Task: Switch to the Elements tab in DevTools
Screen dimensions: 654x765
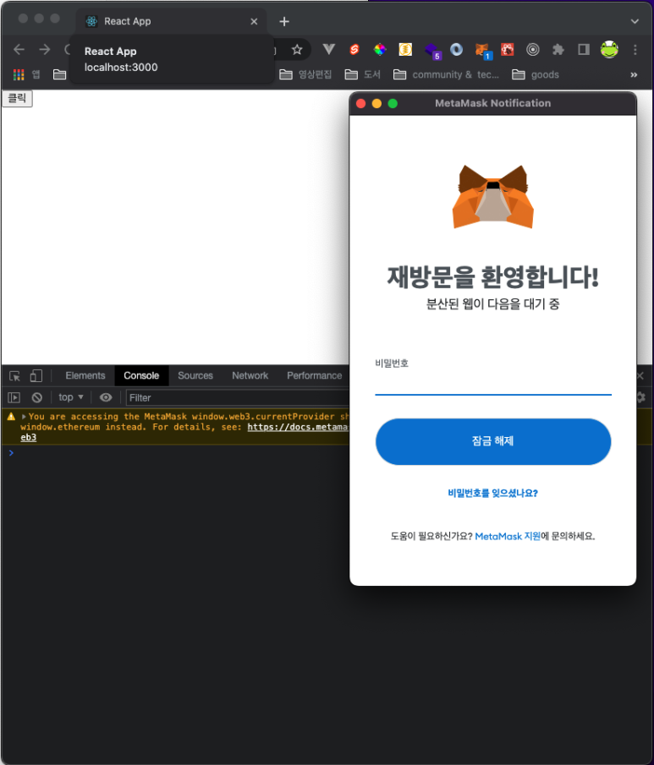Action: click(x=85, y=375)
